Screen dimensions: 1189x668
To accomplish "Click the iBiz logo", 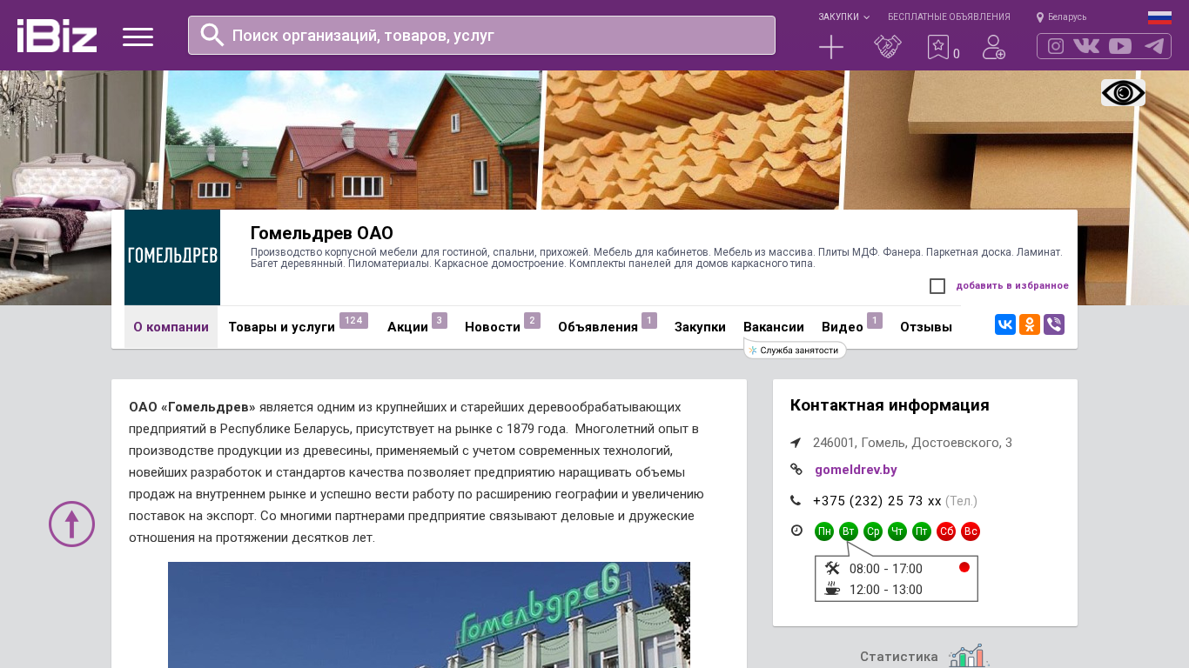I will (57, 36).
